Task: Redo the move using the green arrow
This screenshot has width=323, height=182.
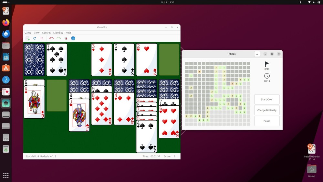Action: tap(58, 38)
